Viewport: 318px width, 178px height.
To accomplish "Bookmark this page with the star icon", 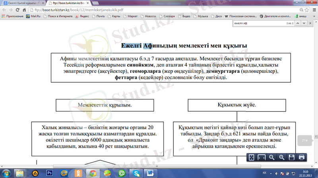I will [x=306, y=10].
